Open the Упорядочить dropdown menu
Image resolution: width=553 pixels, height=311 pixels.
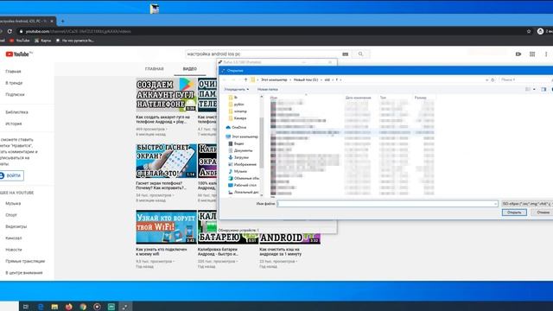pos(236,90)
